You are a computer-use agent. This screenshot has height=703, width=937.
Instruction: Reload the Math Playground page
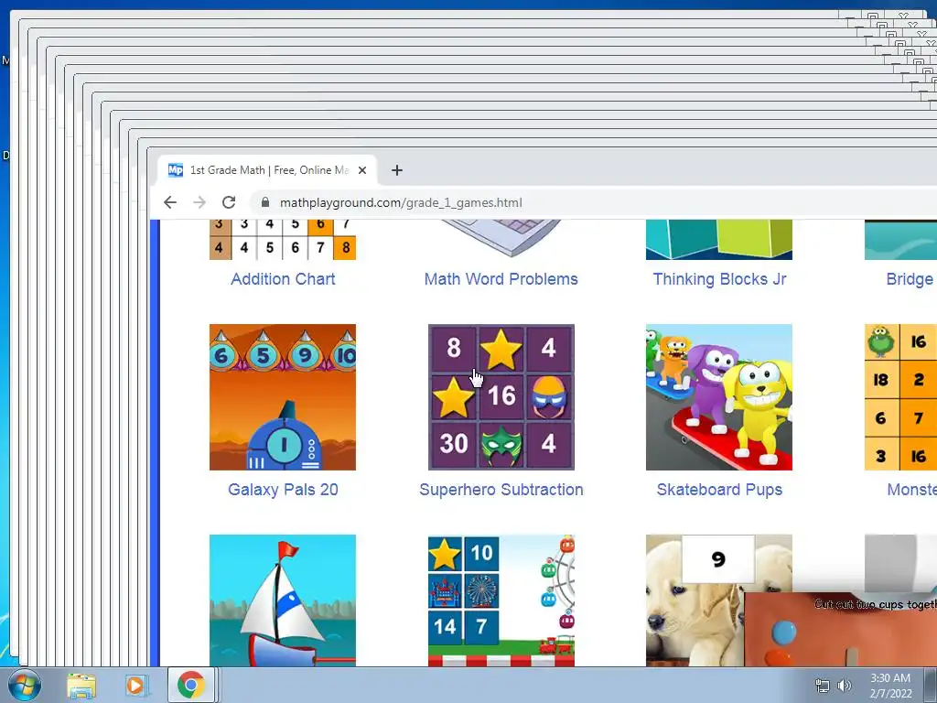tap(229, 202)
